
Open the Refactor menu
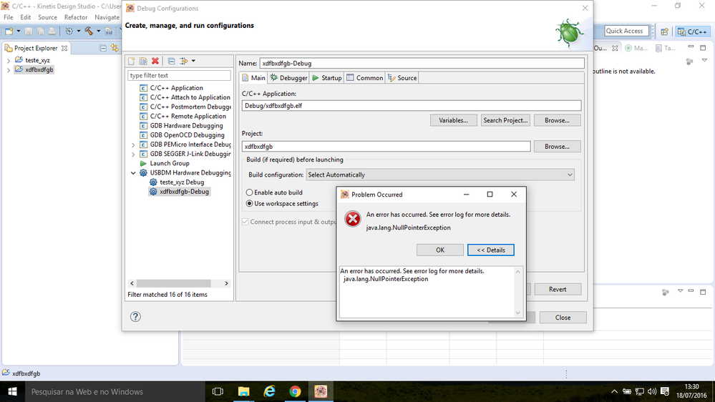(x=76, y=17)
